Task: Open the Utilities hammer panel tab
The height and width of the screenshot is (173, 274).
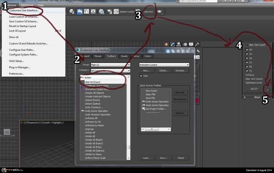Action: pos(197,44)
